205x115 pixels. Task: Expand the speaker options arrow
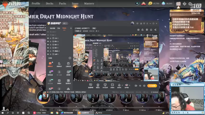[130, 85]
